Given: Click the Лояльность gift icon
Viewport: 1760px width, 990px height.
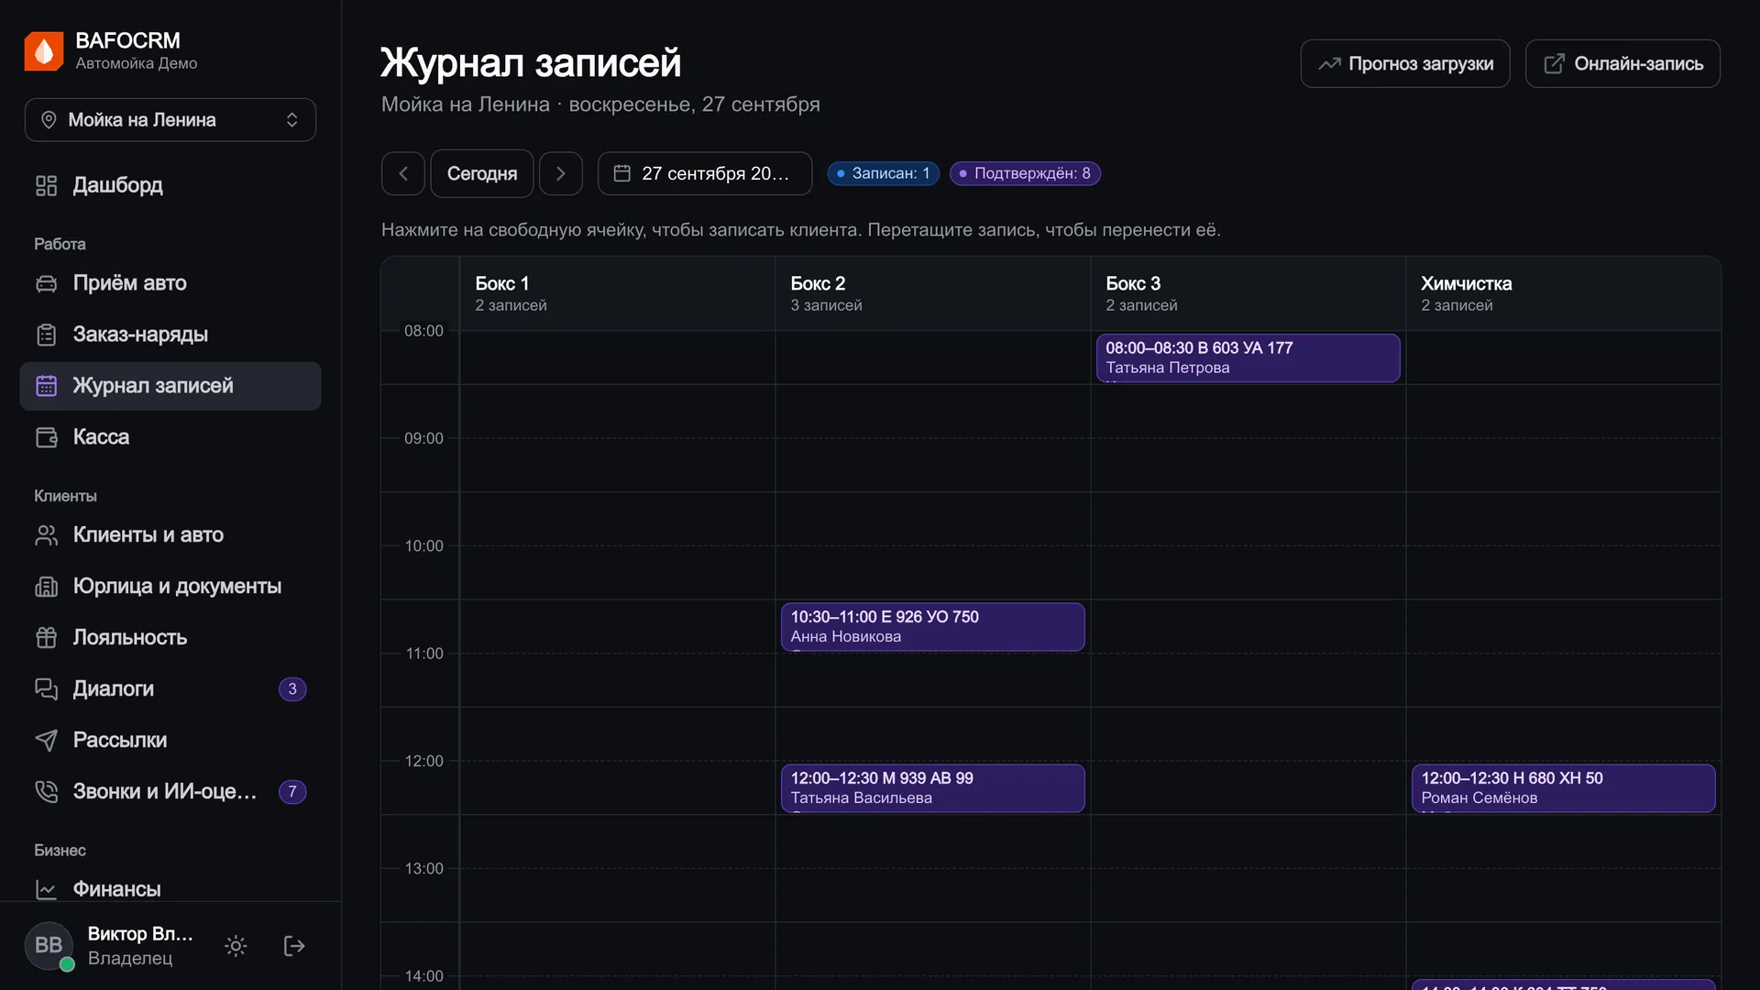Looking at the screenshot, I should point(46,638).
